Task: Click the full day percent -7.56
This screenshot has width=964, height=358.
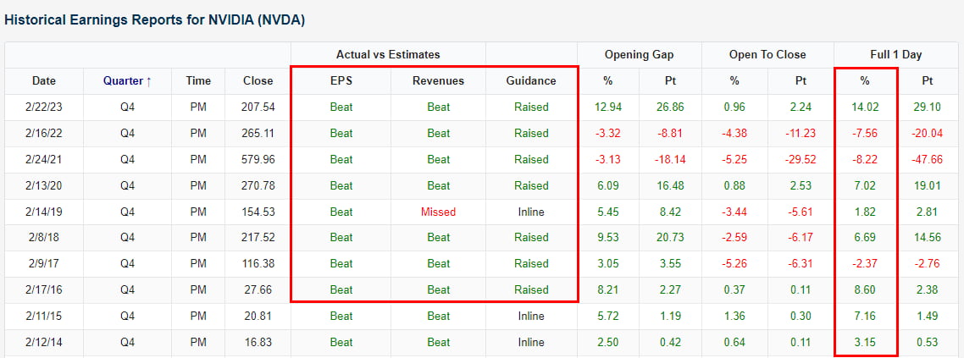Action: coord(865,133)
